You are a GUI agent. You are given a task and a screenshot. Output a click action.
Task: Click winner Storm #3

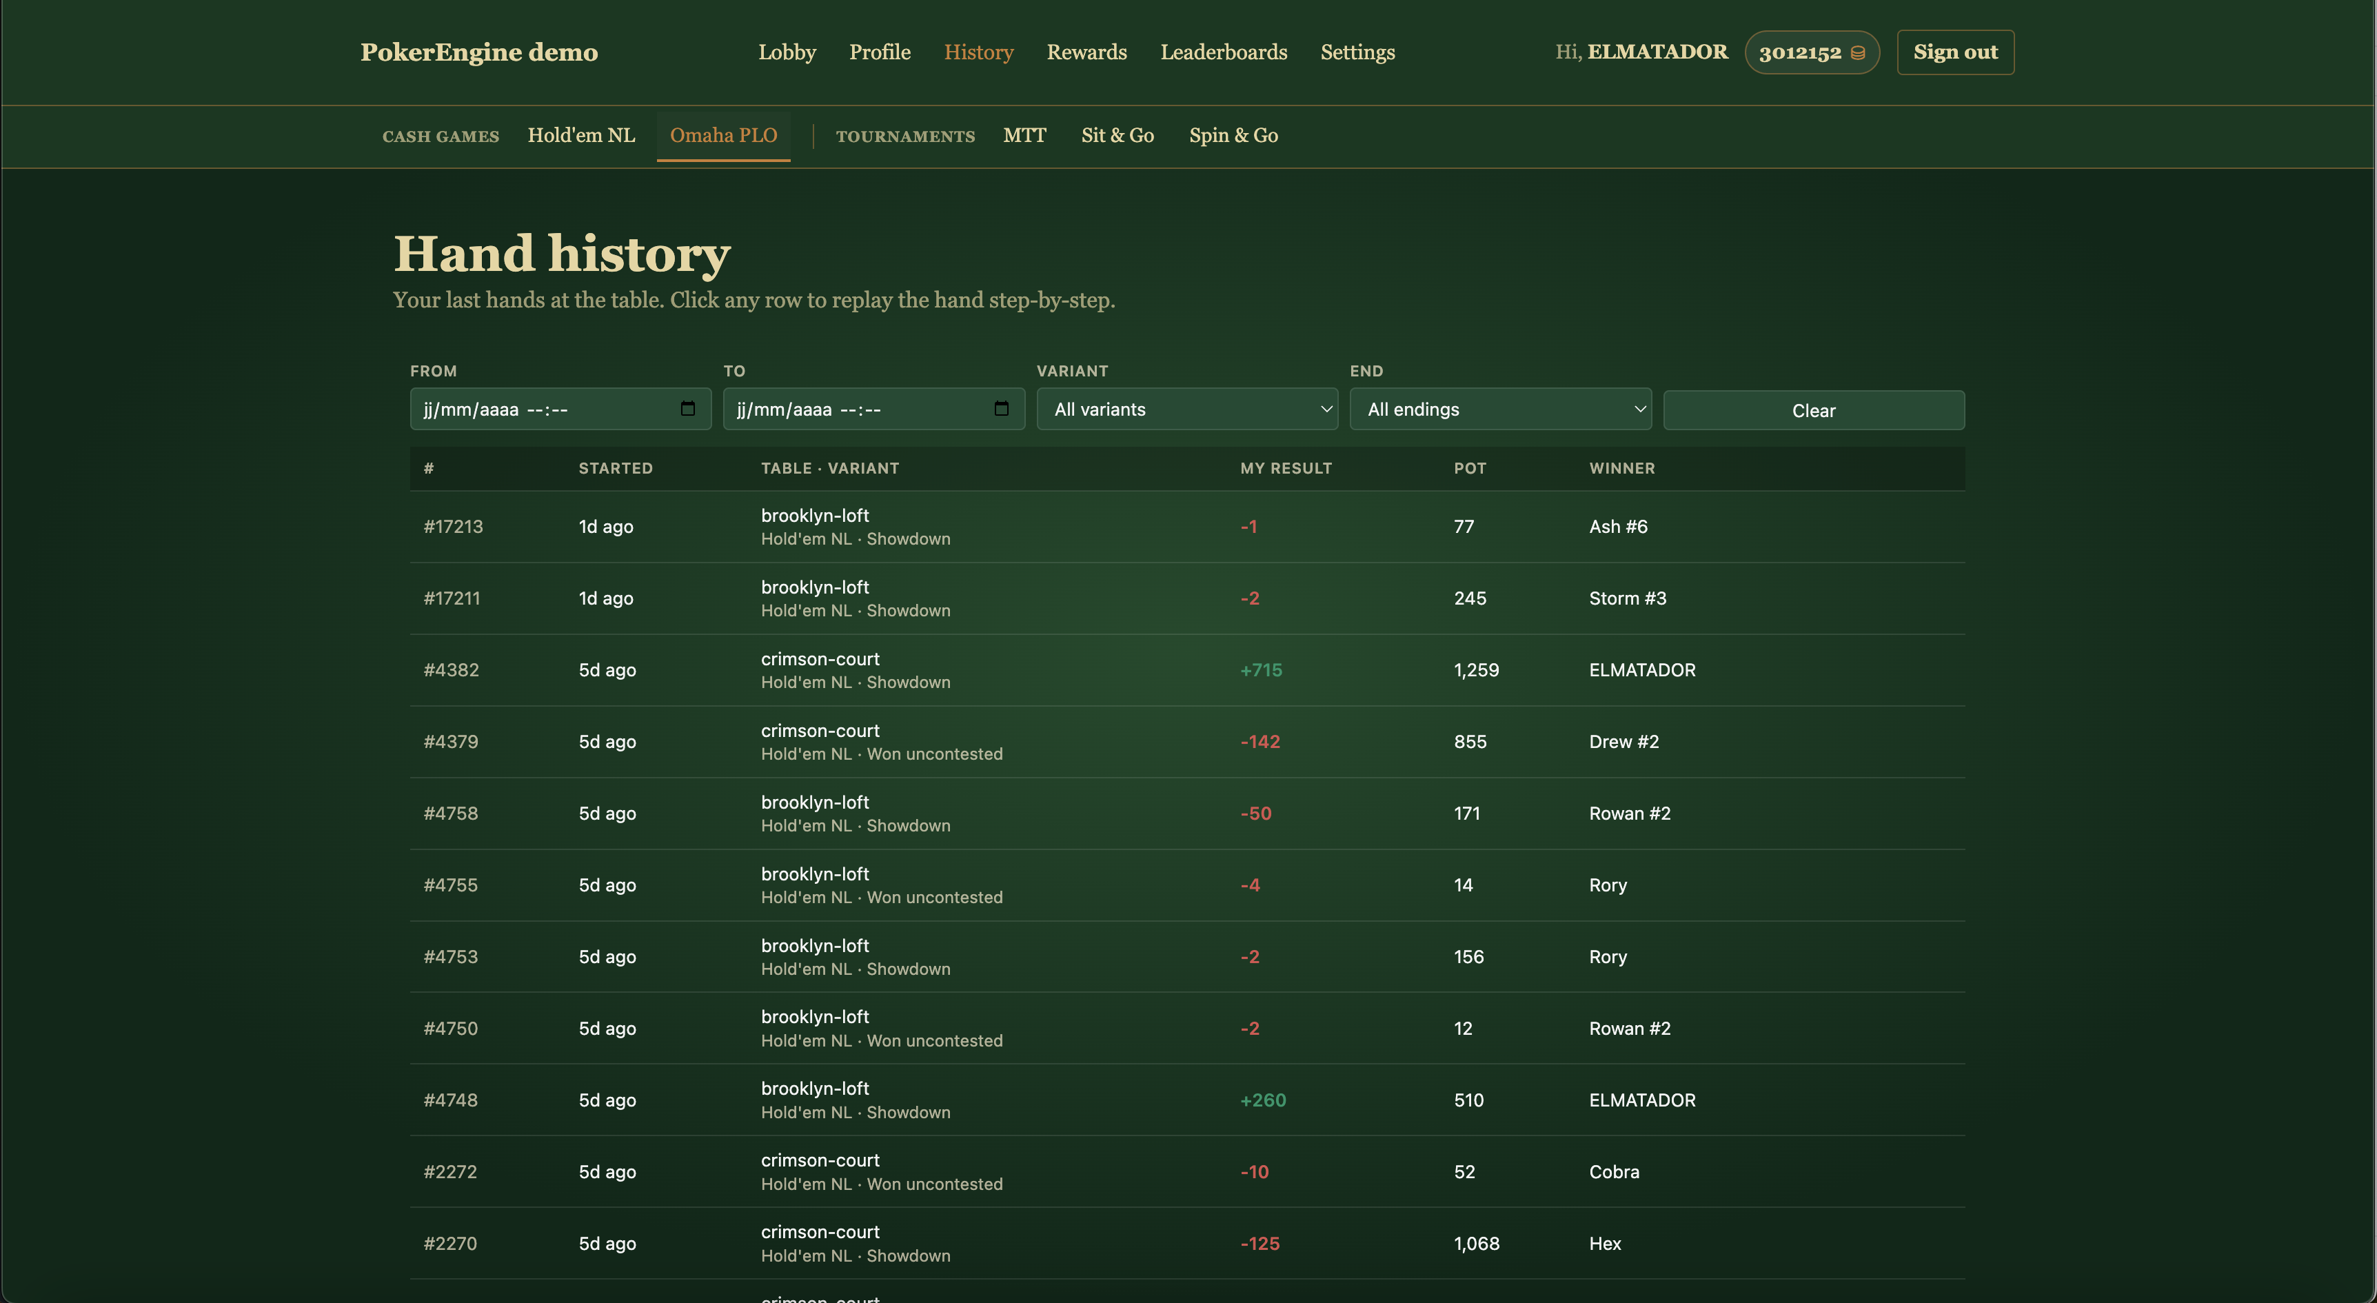click(x=1627, y=598)
